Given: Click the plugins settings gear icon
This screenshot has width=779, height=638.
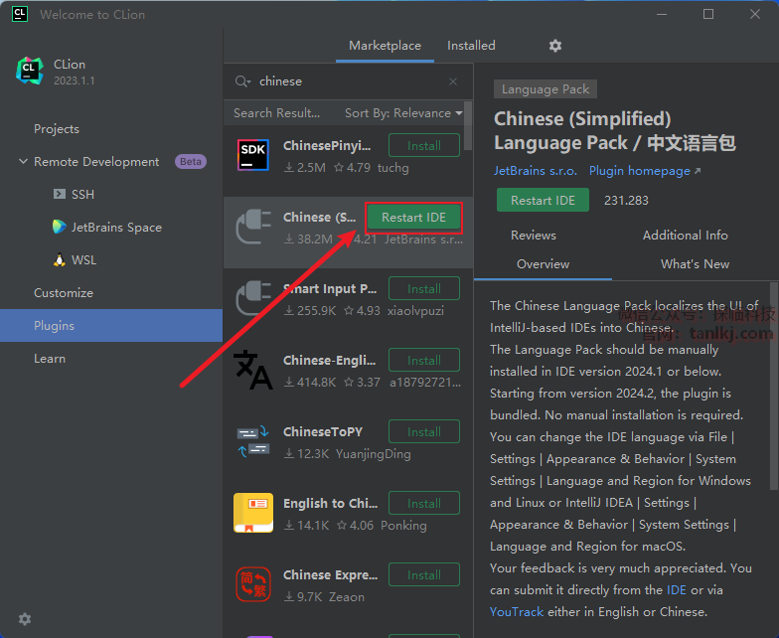Looking at the screenshot, I should [555, 46].
